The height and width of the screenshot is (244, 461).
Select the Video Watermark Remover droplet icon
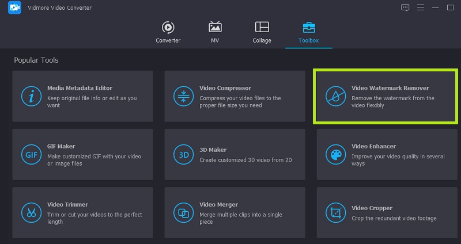[335, 96]
